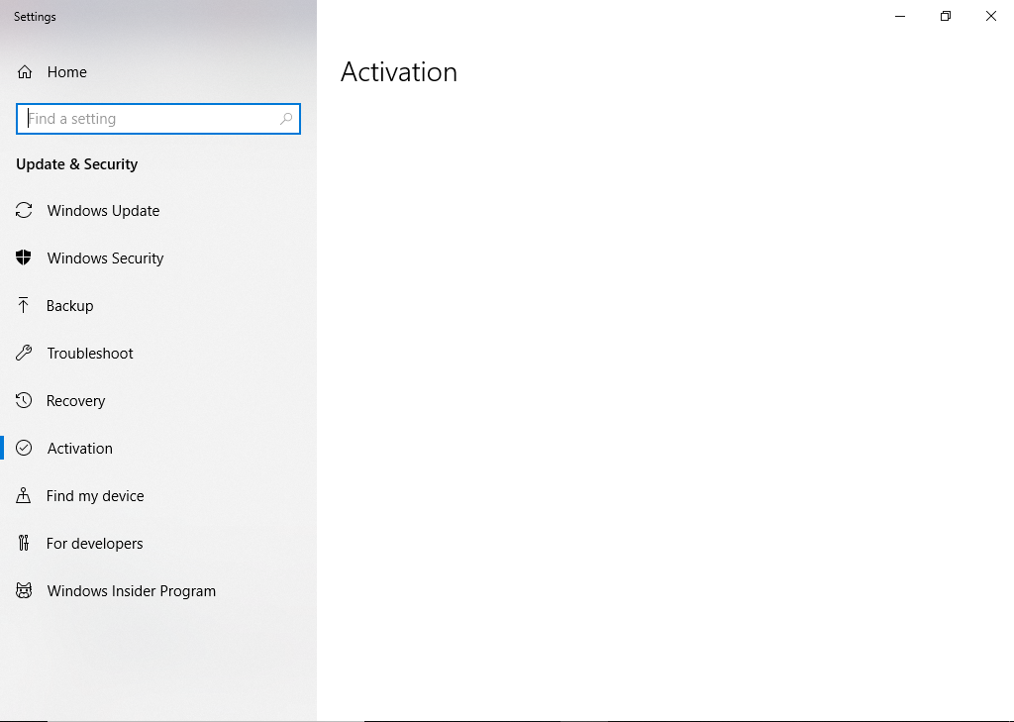Select the Activation sidebar label
This screenshot has width=1014, height=722.
pos(79,449)
